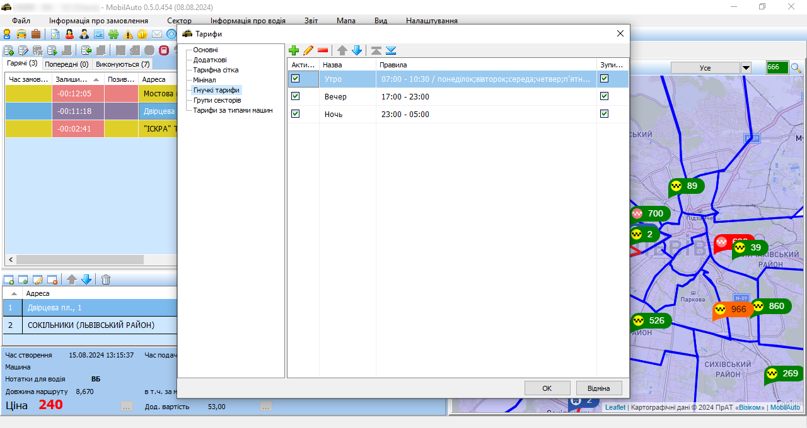807x428 pixels.
Task: Switch to the Виконуються (7) tab
Action: pos(123,64)
